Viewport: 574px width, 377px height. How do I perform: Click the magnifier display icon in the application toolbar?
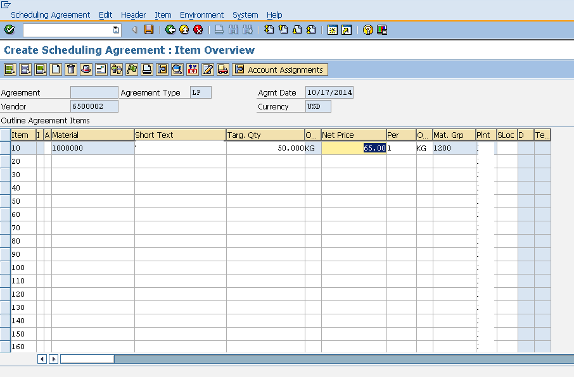pyautogui.click(x=177, y=70)
